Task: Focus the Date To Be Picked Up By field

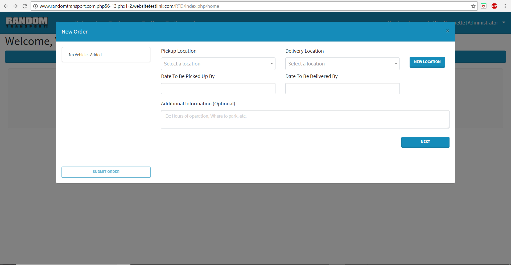Action: click(218, 89)
